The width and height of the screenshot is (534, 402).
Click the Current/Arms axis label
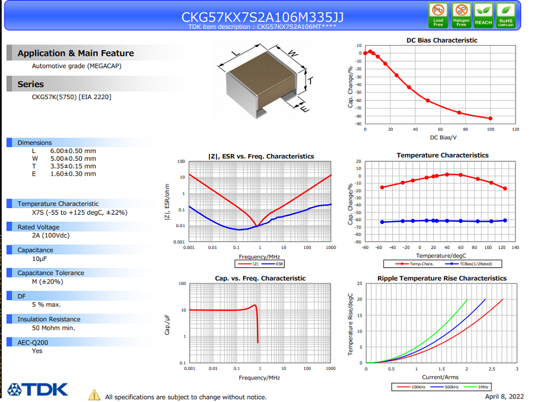pos(440,377)
